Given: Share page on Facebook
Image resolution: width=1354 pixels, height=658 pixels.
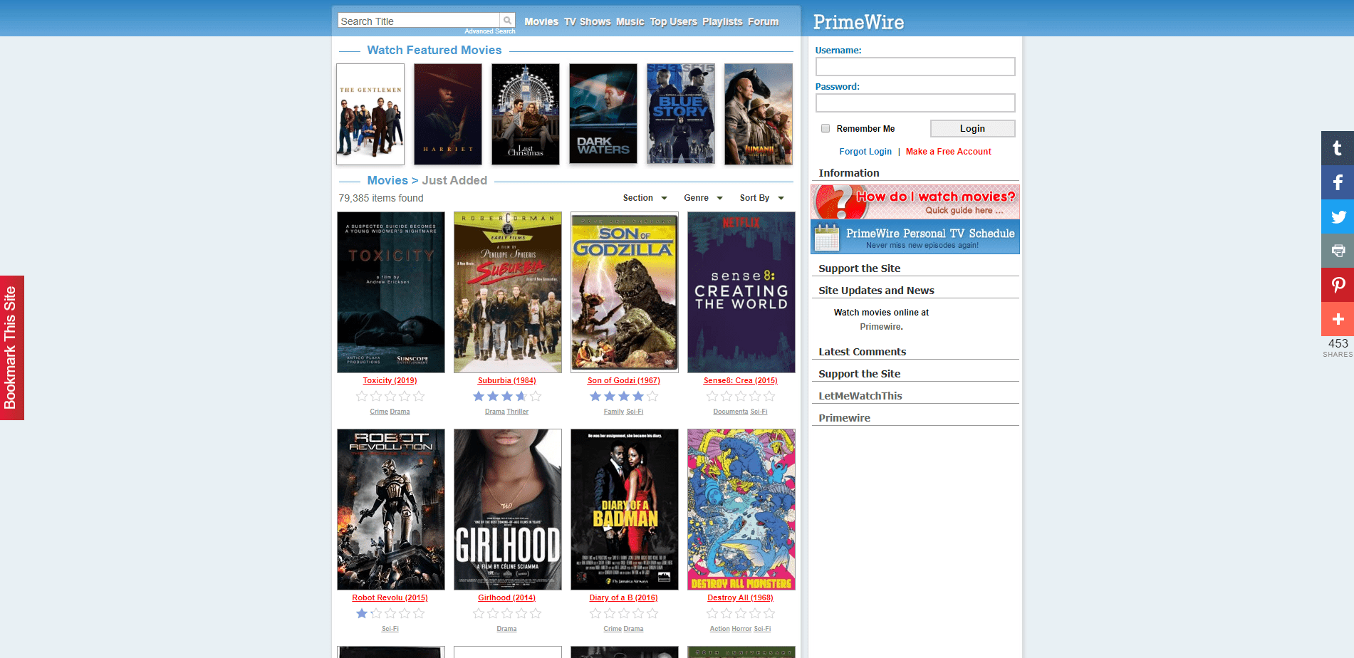Looking at the screenshot, I should click(1338, 182).
